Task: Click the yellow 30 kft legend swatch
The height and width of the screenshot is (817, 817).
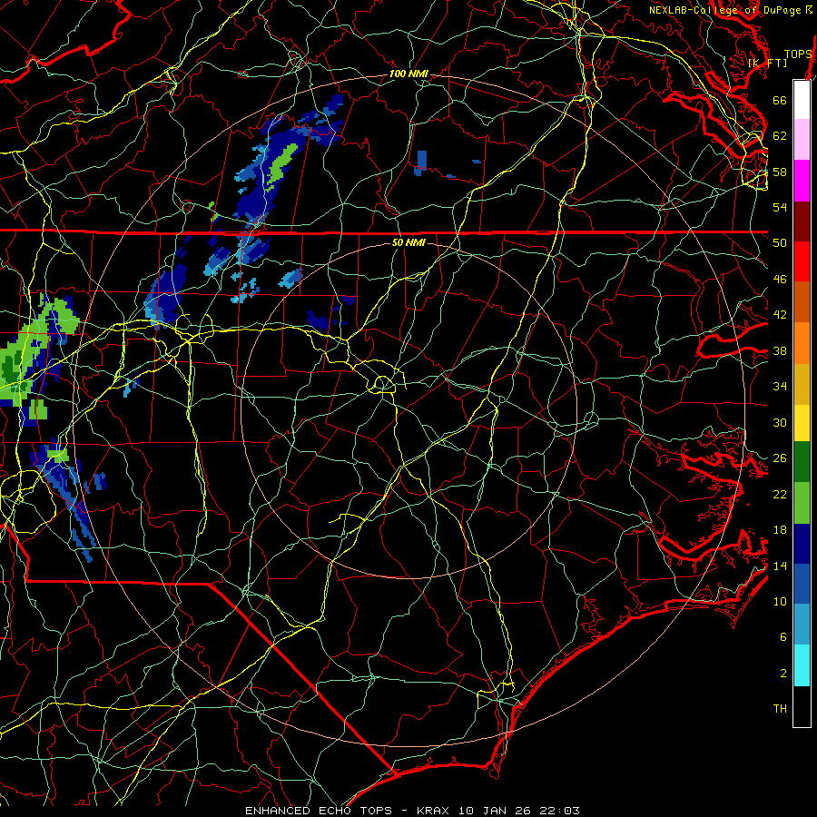Action: pos(802,423)
